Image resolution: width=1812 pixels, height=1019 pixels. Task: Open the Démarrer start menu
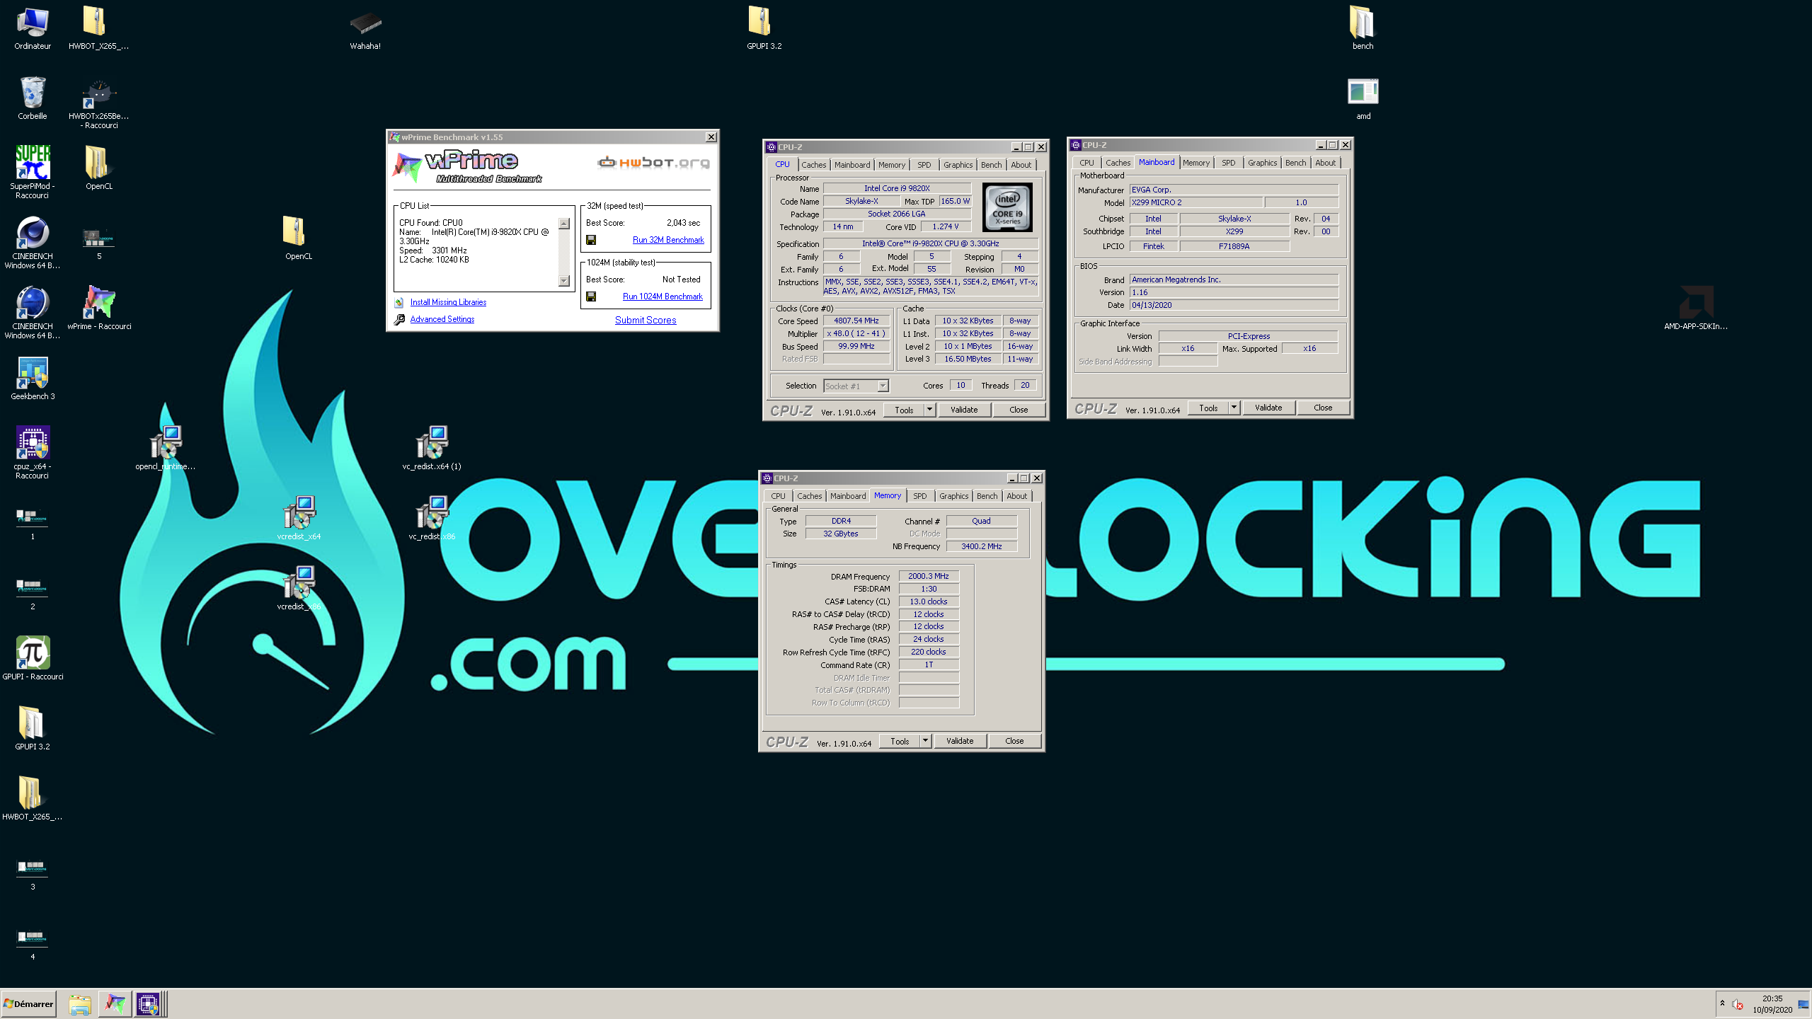[x=28, y=1004]
